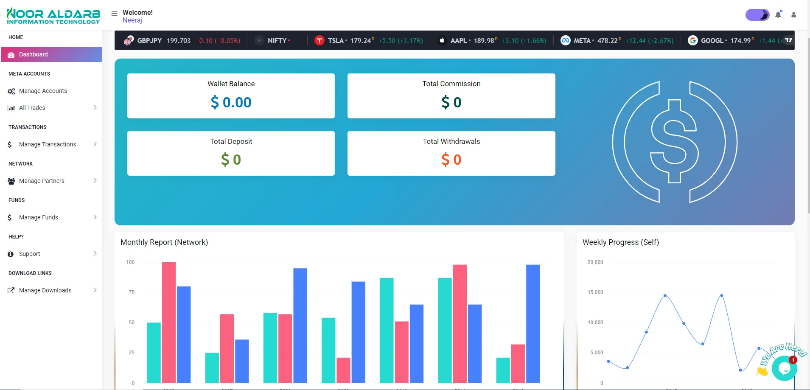This screenshot has width=810, height=390.
Task: Click the Manage Transactions dollar icon
Action: coord(9,144)
